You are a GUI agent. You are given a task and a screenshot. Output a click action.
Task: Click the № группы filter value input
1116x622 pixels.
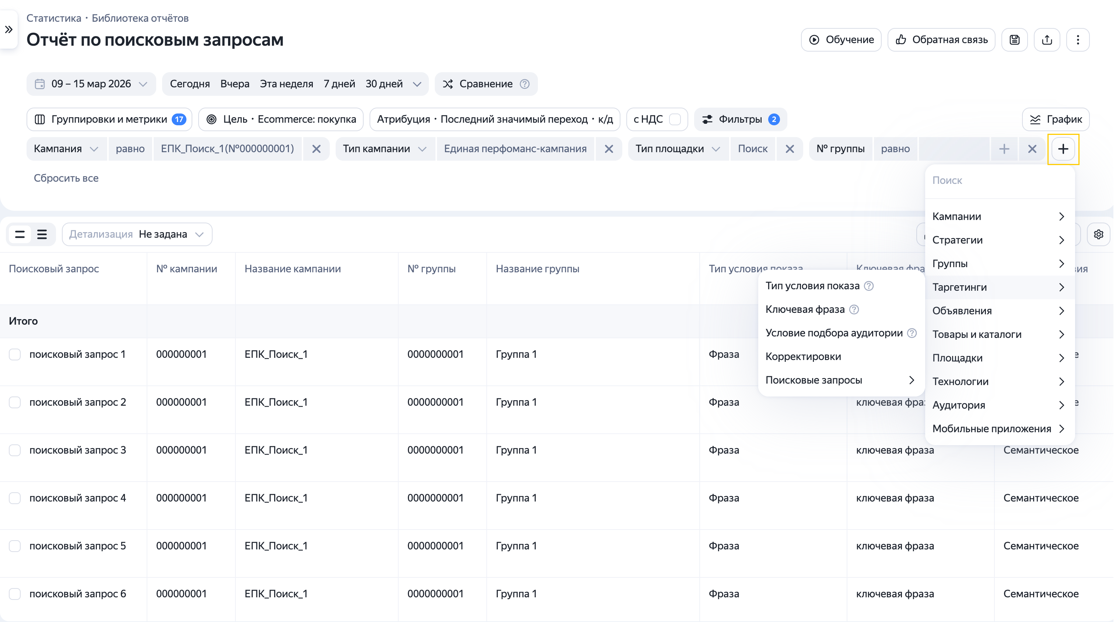coord(954,149)
